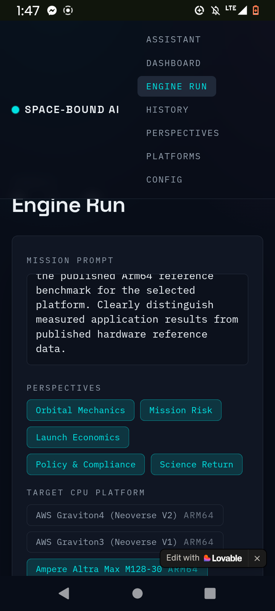Tap the battery status icon
The image size is (275, 611).
click(256, 10)
